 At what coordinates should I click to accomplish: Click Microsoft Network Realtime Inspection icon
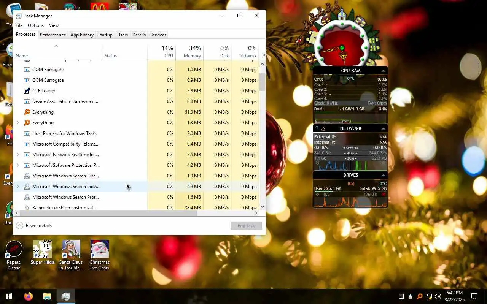coord(27,155)
